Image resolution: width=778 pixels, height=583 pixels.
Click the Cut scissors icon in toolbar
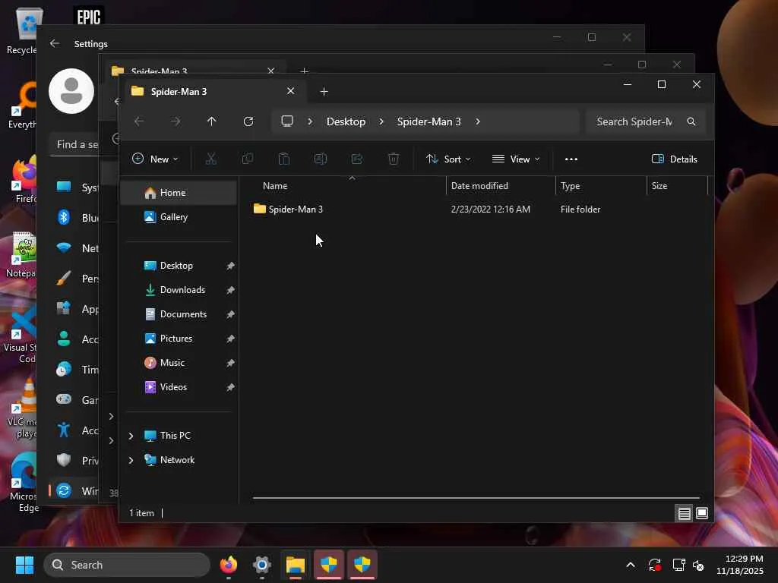point(211,159)
